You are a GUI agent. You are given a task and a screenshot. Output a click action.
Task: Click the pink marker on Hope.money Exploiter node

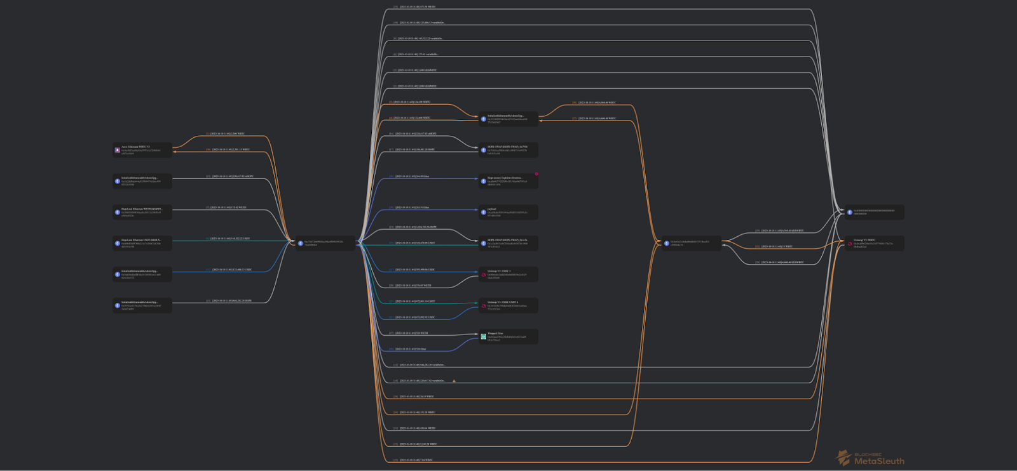pos(536,174)
